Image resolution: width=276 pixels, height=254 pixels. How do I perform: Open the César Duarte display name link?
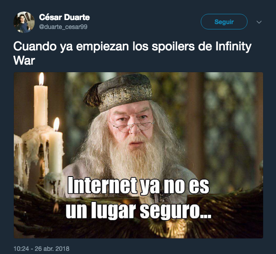[65, 17]
